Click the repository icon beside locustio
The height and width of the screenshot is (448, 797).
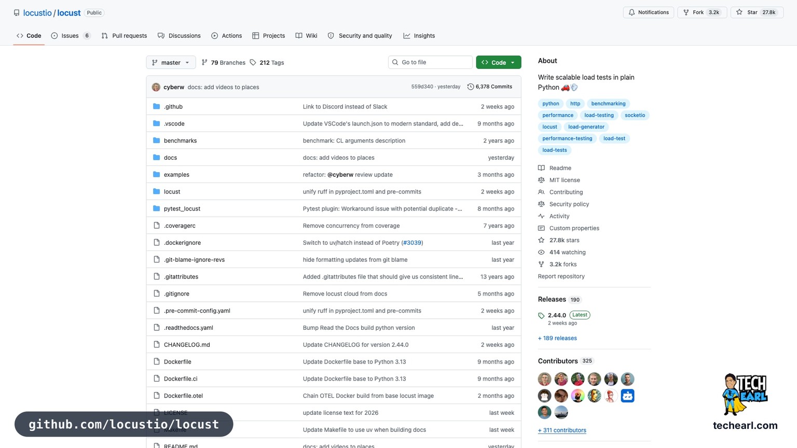(17, 12)
